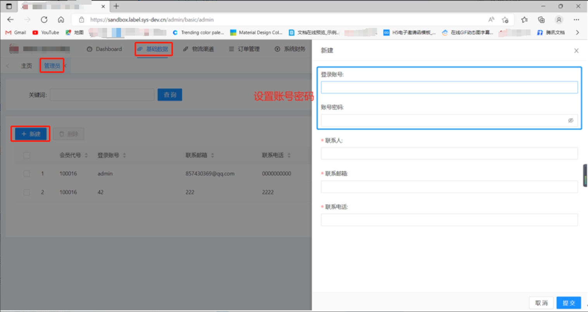The height and width of the screenshot is (312, 588).
Task: Check the row checkbox for admin
Action: [x=27, y=174]
